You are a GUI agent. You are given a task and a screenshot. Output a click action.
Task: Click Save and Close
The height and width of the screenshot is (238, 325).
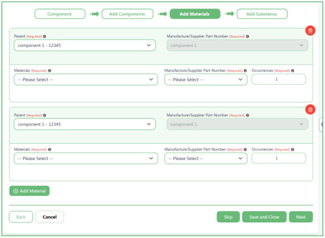point(264,217)
